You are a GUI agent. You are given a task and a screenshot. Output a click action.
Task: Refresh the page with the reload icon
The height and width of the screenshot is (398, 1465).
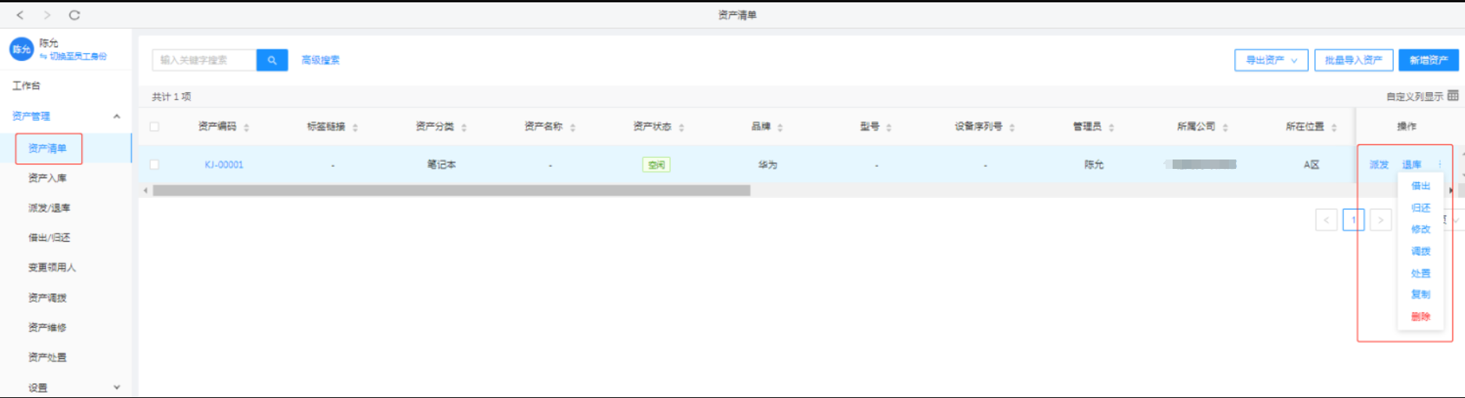click(74, 15)
